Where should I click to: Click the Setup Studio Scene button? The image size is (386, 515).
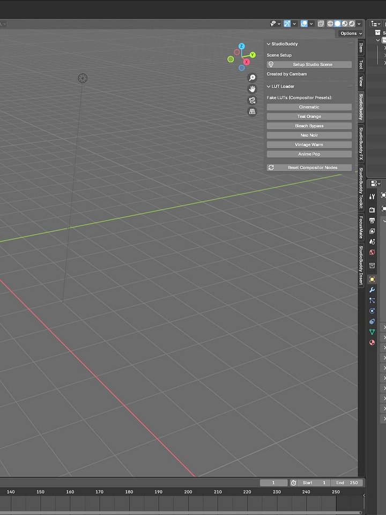(309, 64)
